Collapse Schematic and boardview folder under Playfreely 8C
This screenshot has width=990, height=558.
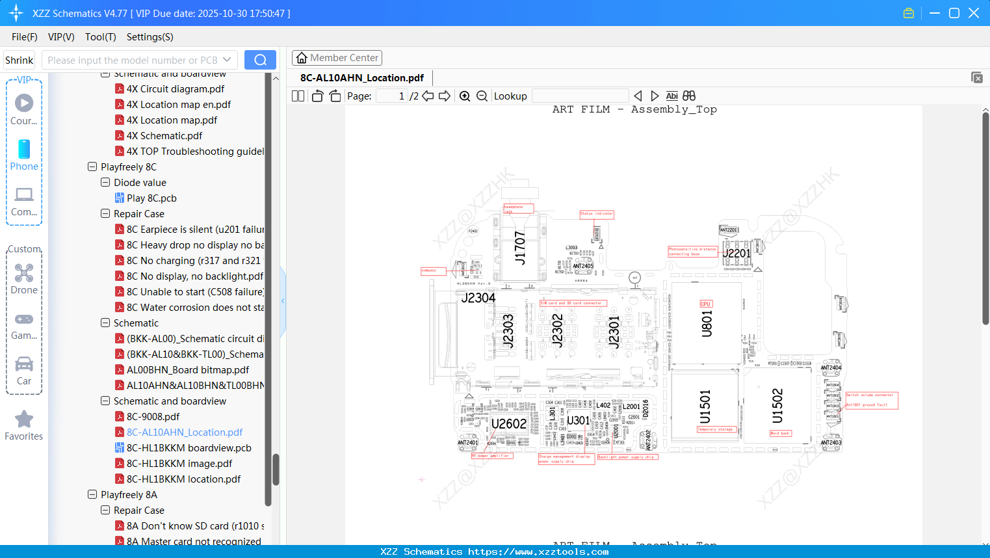pos(105,401)
